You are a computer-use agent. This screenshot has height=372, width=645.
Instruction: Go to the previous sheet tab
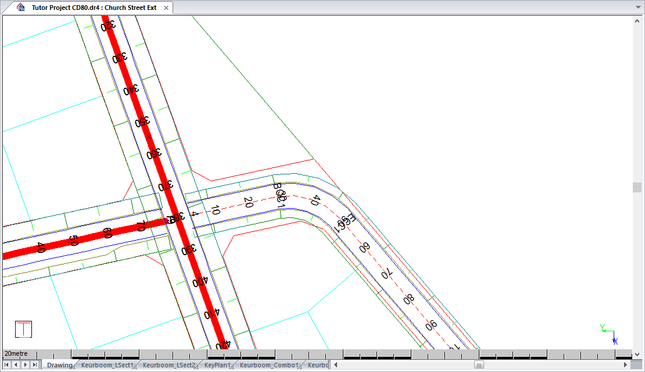pos(16,365)
